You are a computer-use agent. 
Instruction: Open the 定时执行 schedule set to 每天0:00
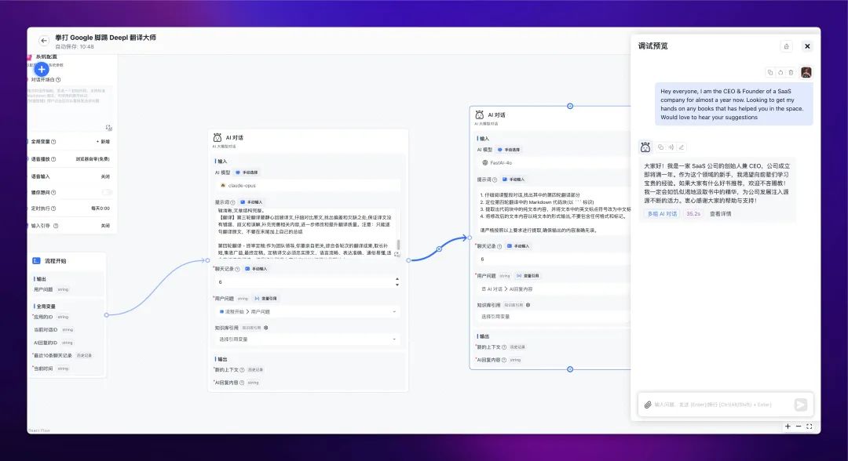[x=101, y=209]
